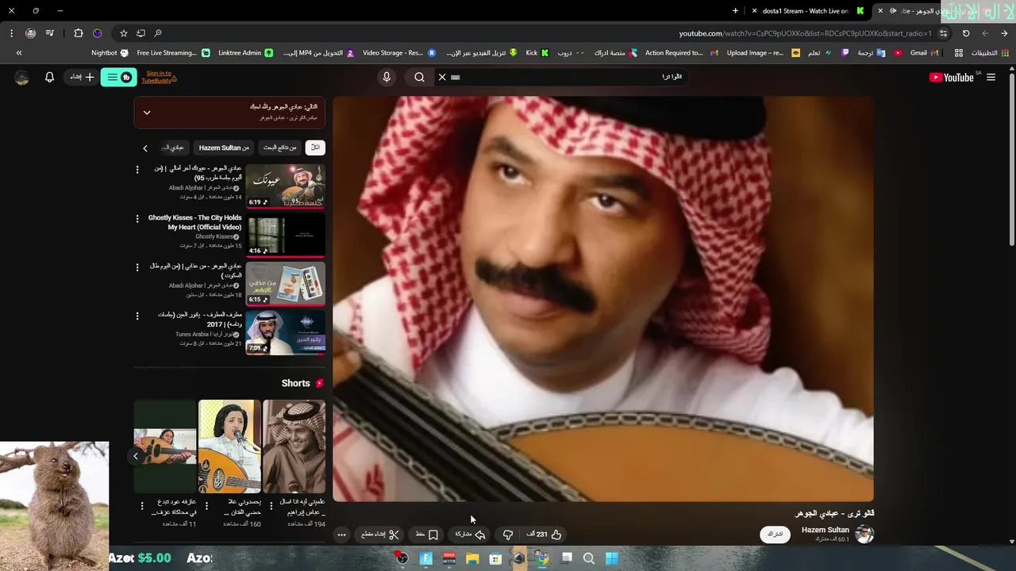Select the partially visible Abadi filter chip

[173, 148]
